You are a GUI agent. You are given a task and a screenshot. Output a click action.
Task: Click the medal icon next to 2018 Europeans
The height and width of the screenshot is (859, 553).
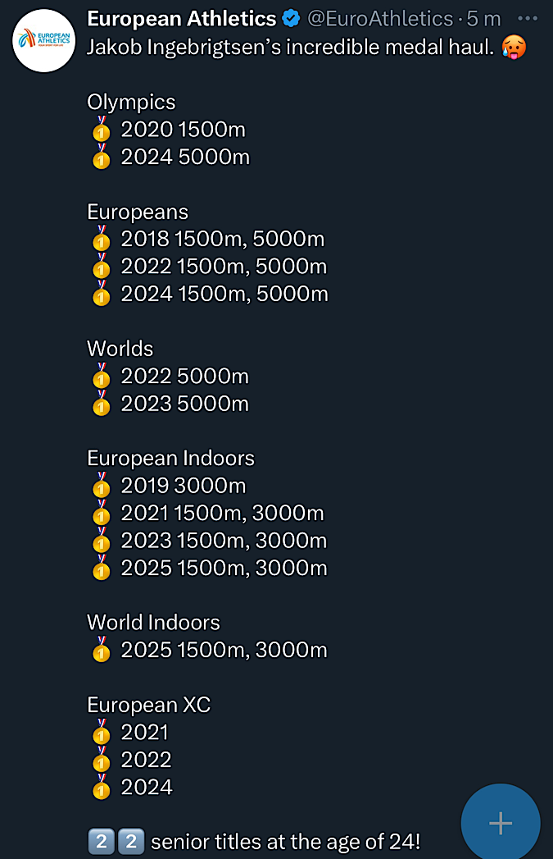102,239
